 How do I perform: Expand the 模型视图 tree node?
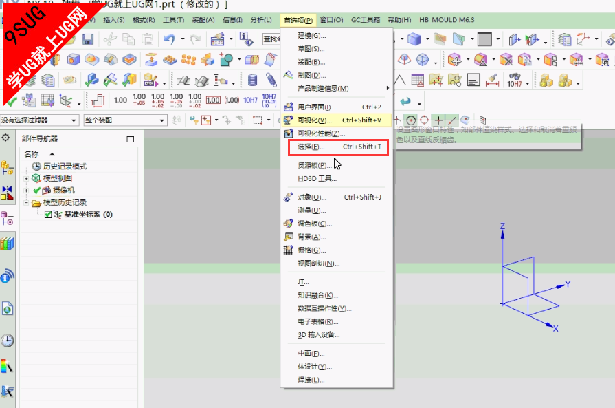coord(26,178)
